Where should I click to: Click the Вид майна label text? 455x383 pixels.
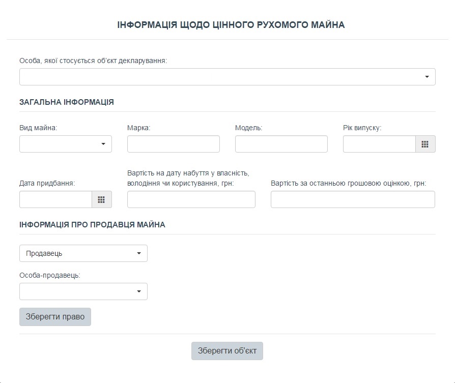38,128
